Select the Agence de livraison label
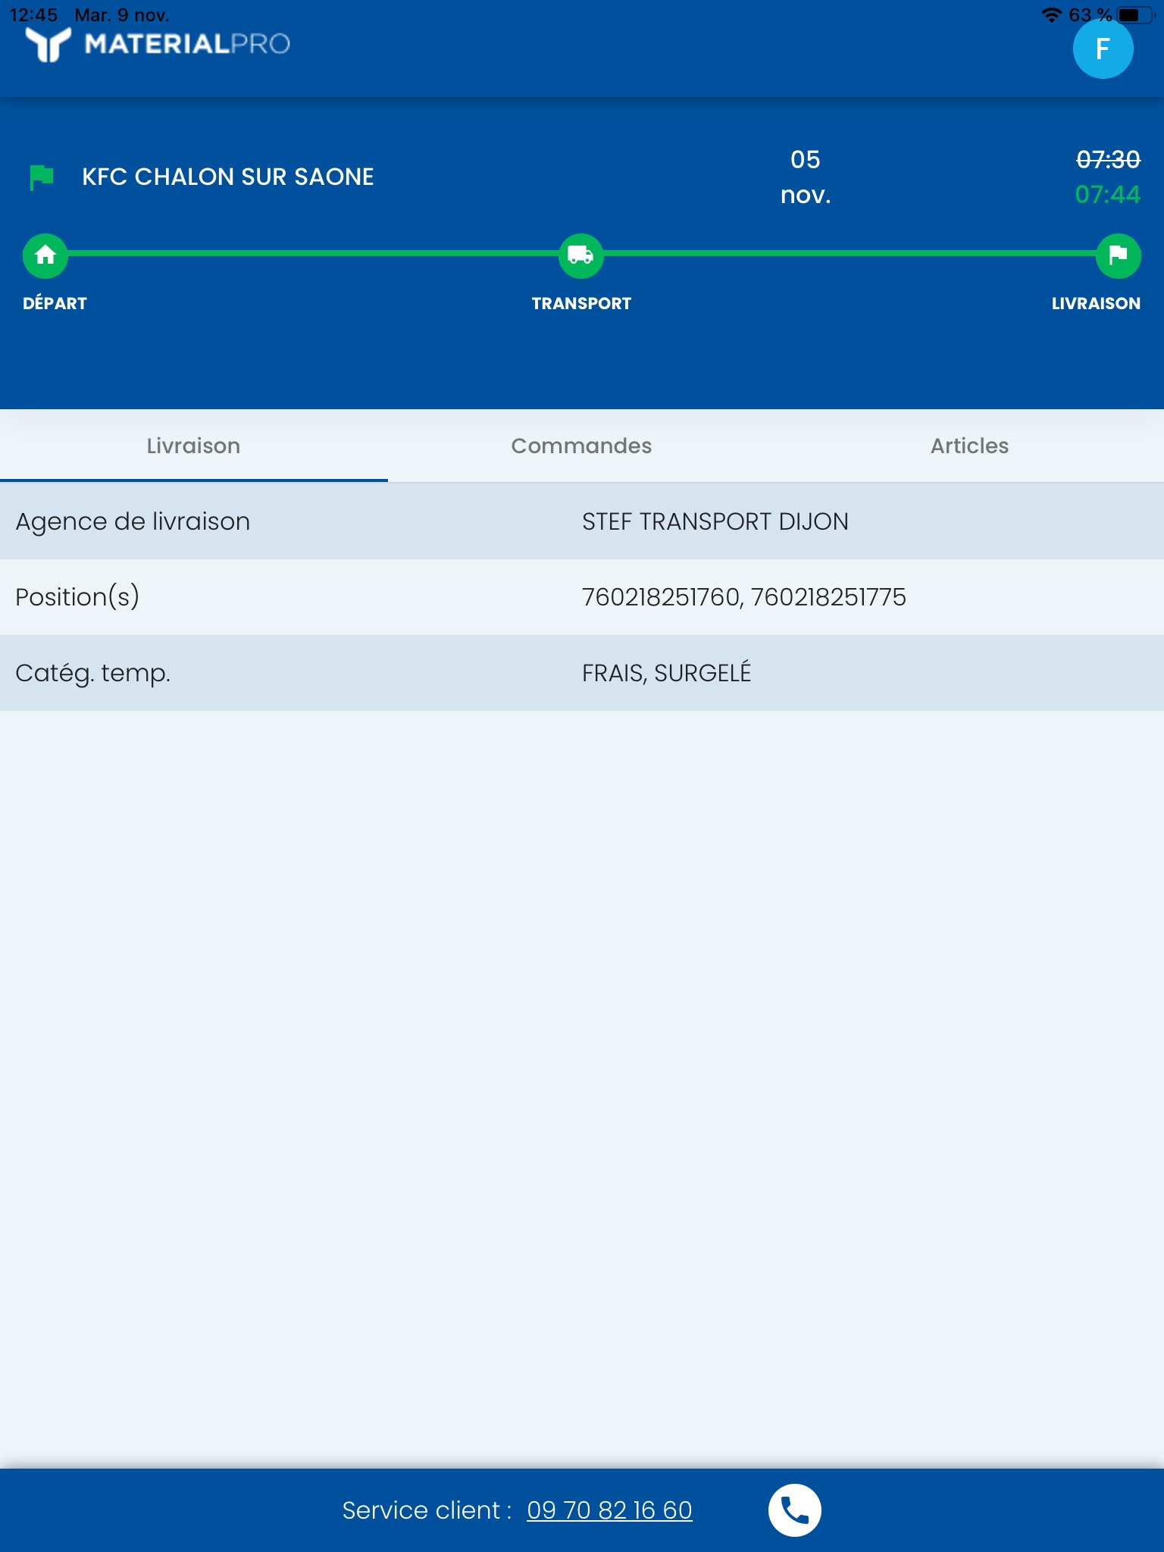Screen dimensions: 1164x1552 tap(133, 521)
